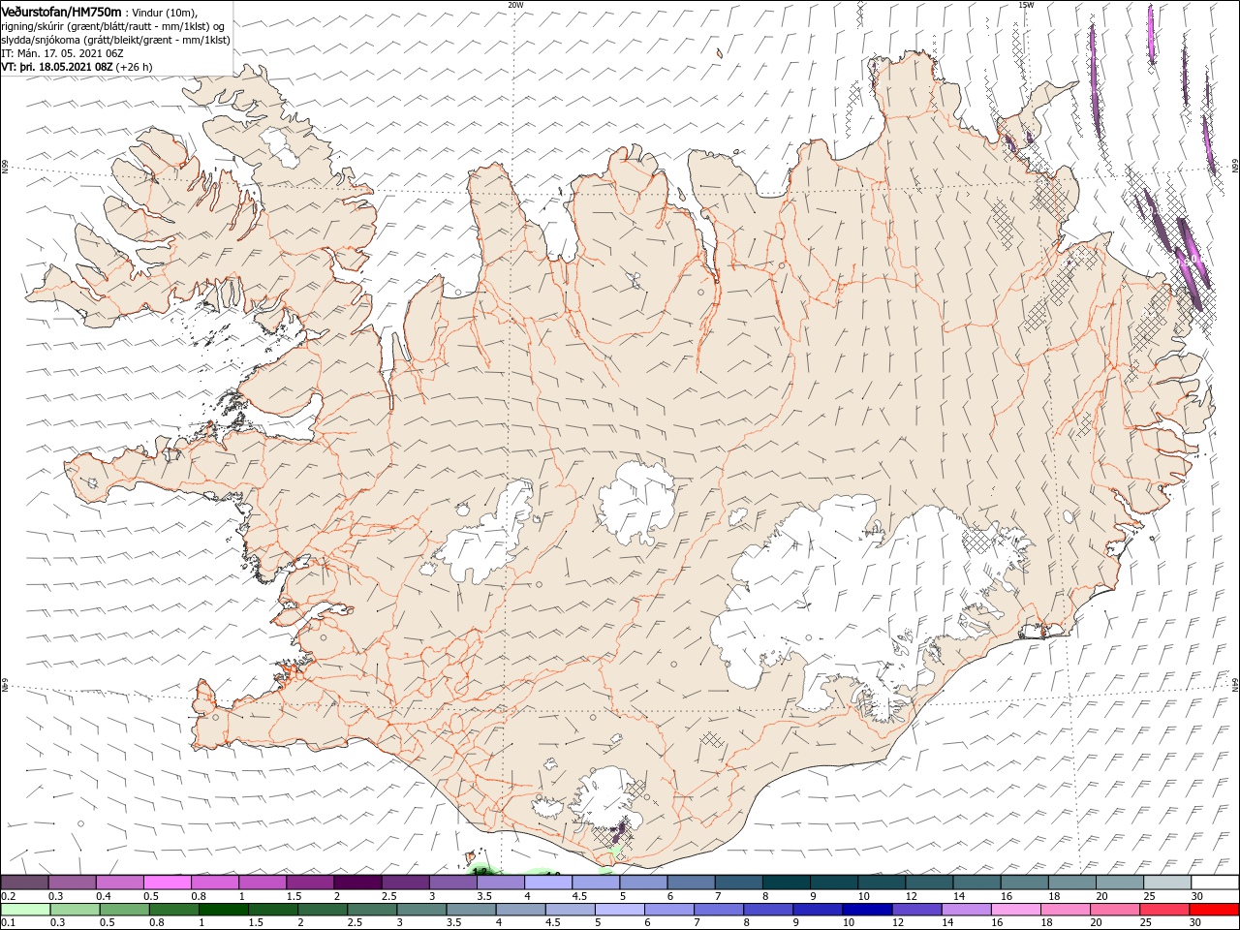The width and height of the screenshot is (1240, 930).
Task: Pick lower legend swatch starting at 4.5
Action: pyautogui.click(x=569, y=910)
